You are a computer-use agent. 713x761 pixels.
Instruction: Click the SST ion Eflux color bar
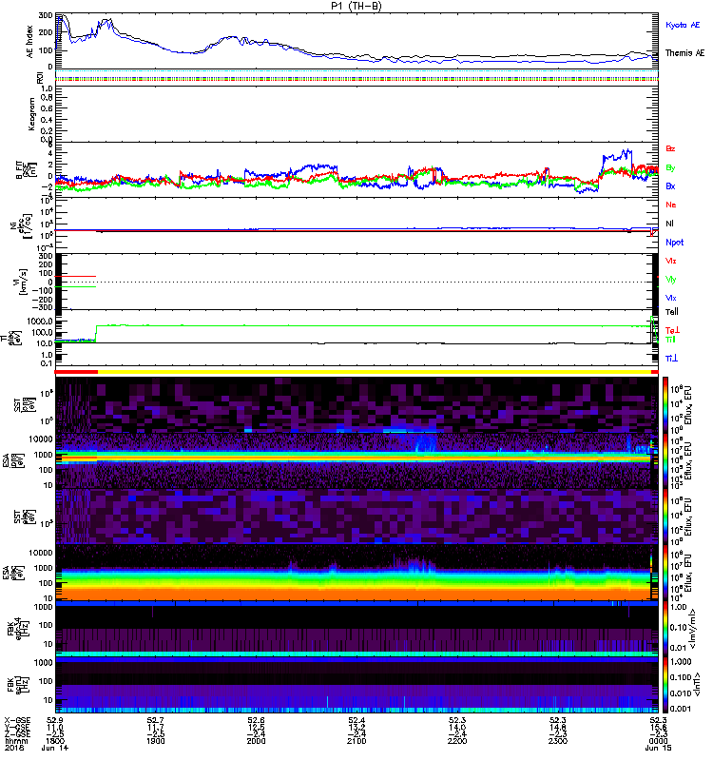[x=665, y=404]
